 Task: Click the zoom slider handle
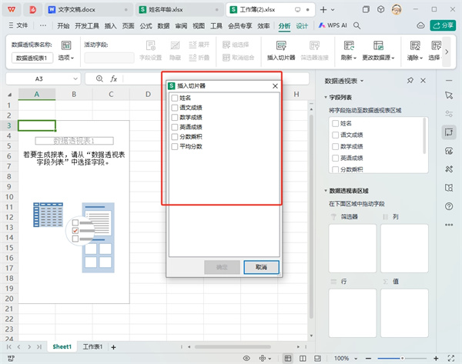(402, 359)
